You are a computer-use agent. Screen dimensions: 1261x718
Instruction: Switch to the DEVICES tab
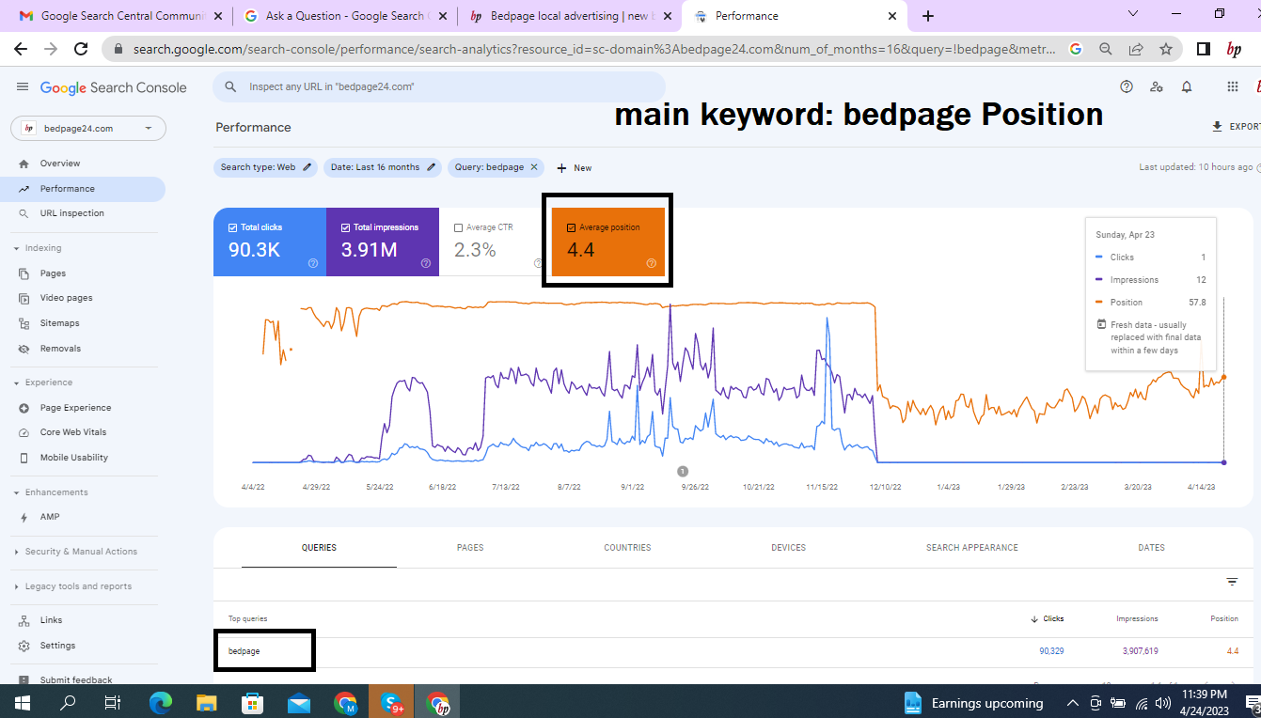coord(788,548)
